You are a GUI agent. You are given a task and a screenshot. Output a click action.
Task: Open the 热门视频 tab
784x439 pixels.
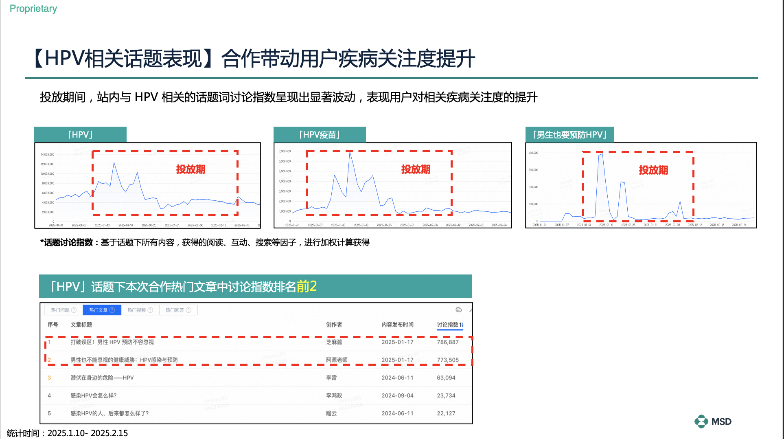[136, 310]
